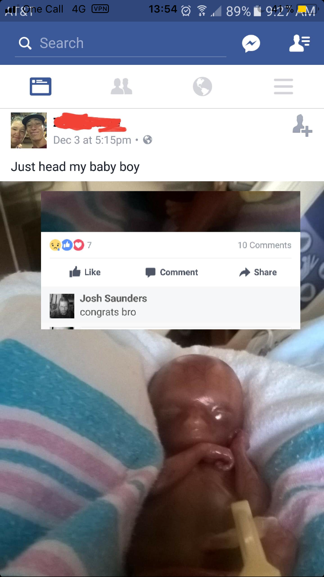Open the friend requests contacts icon
Viewport: 324px width, 577px height.
click(x=299, y=43)
